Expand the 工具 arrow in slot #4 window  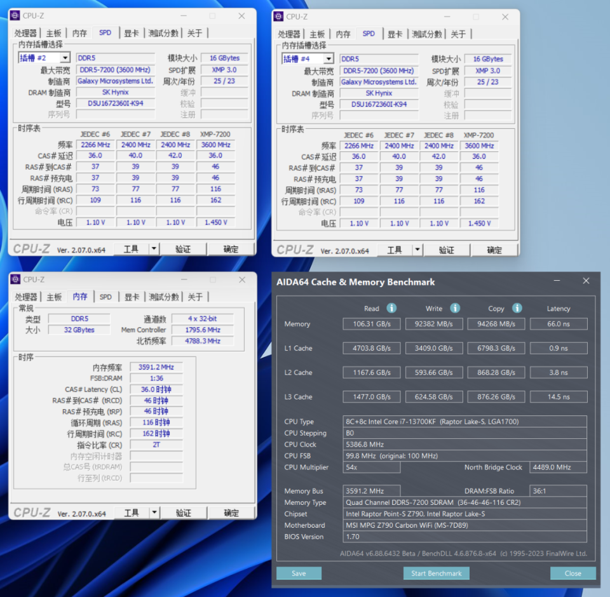[x=417, y=250]
